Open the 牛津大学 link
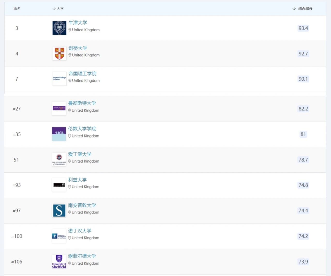The width and height of the screenshot is (331, 276). [78, 23]
